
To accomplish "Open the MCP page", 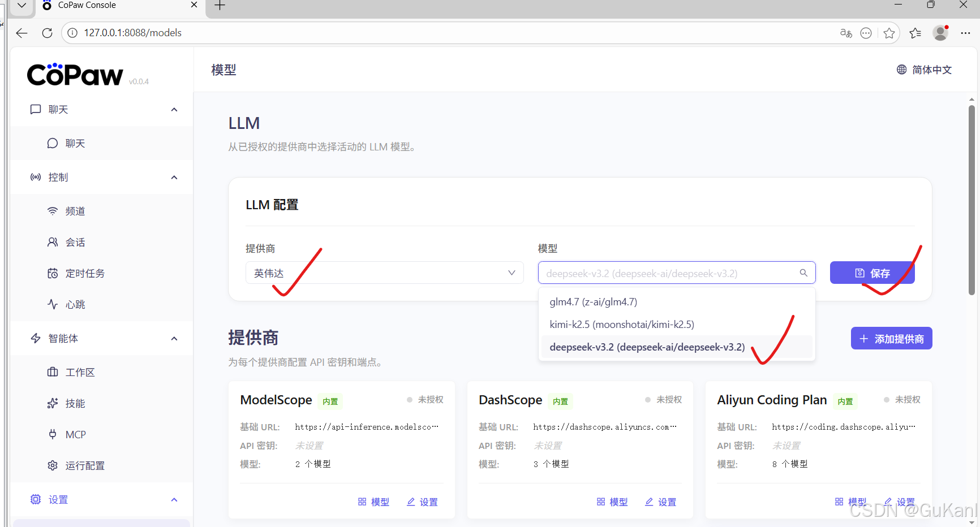I will [76, 434].
